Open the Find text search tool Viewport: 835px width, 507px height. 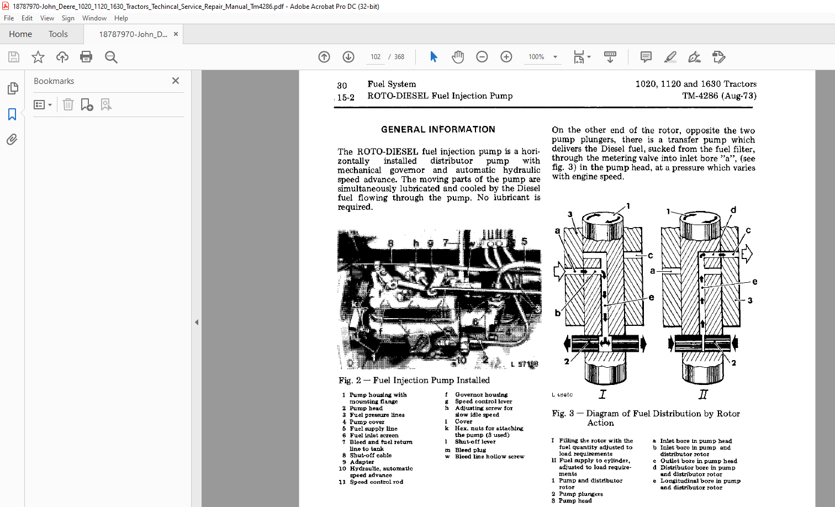[x=111, y=57]
